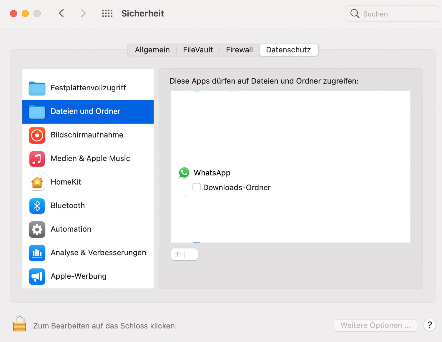The height and width of the screenshot is (342, 442).
Task: Open Bildschirmaufnahme privacy category
Action: click(x=87, y=135)
